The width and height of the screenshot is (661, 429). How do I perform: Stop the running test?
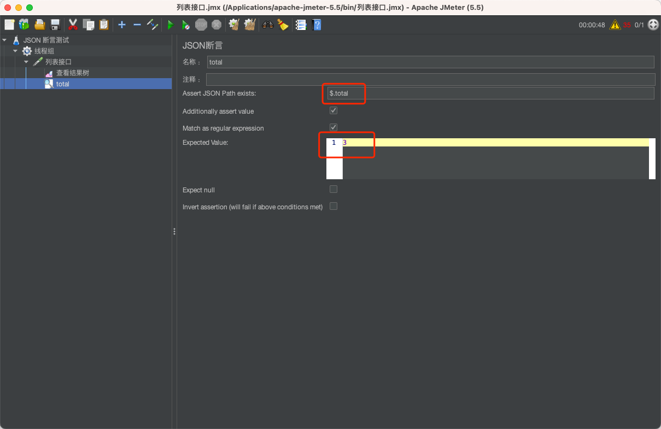pos(201,25)
